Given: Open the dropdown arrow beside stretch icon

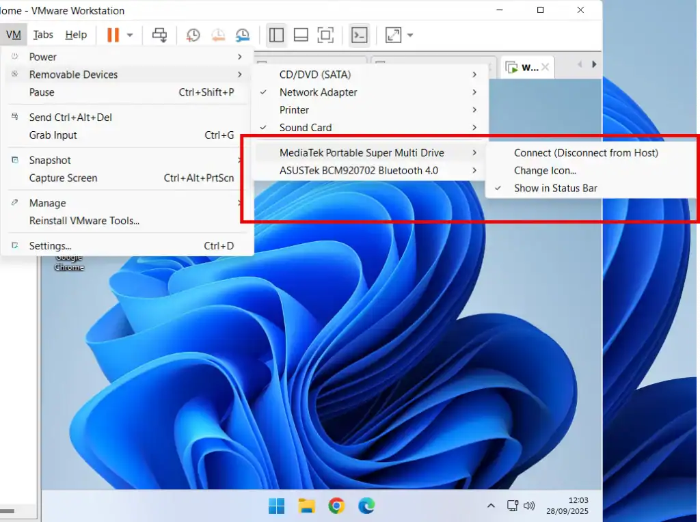Looking at the screenshot, I should [x=410, y=35].
